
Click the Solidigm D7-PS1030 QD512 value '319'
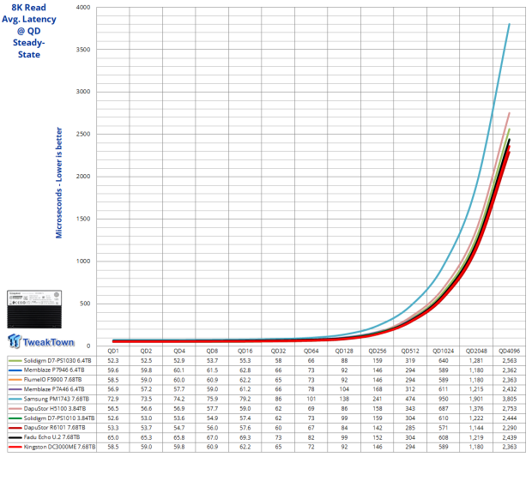[410, 361]
